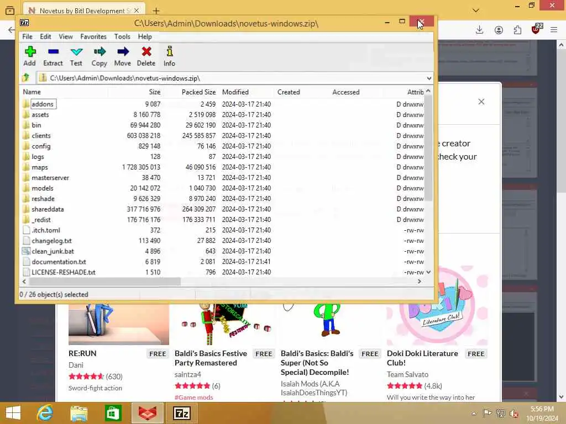The image size is (566, 424).
Task: Show hidden tray icons arrow
Action: 474,413
